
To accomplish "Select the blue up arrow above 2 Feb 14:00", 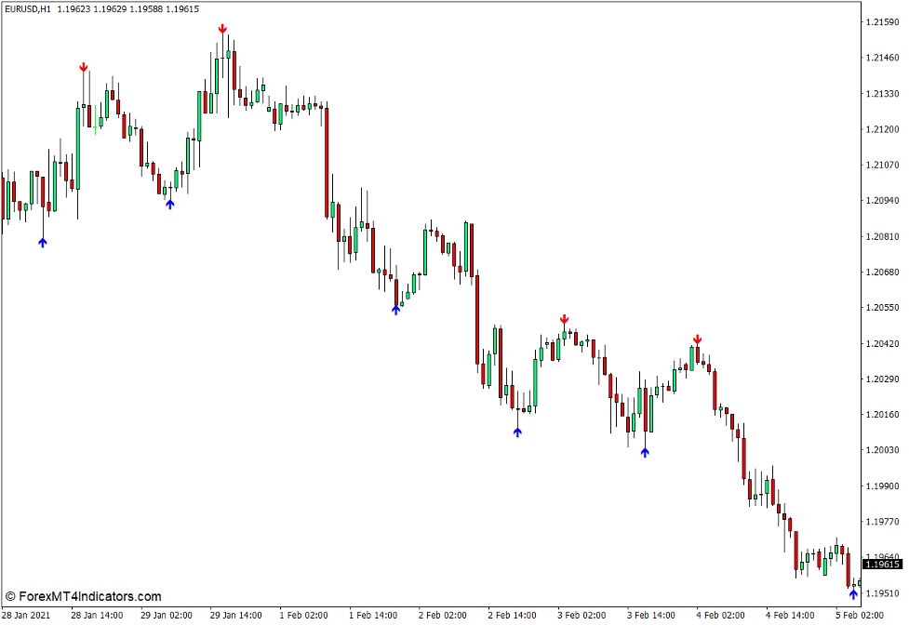I will coord(518,431).
